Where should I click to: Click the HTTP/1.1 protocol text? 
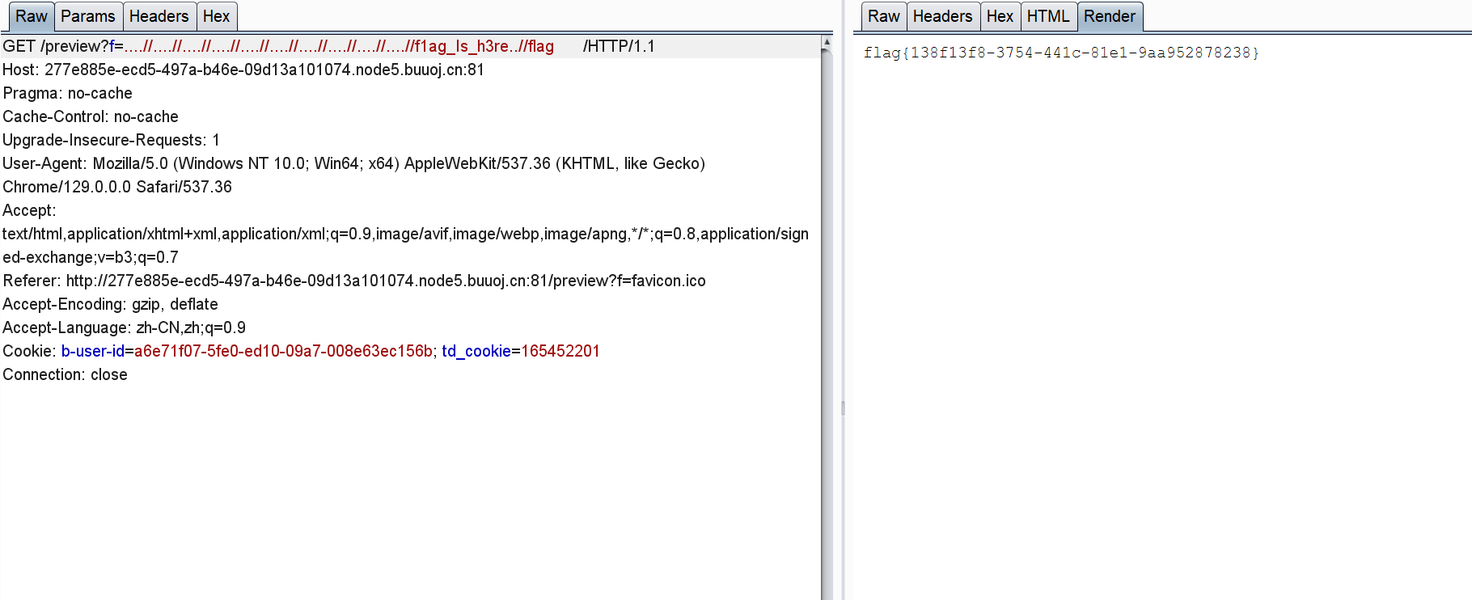pyautogui.click(x=620, y=46)
